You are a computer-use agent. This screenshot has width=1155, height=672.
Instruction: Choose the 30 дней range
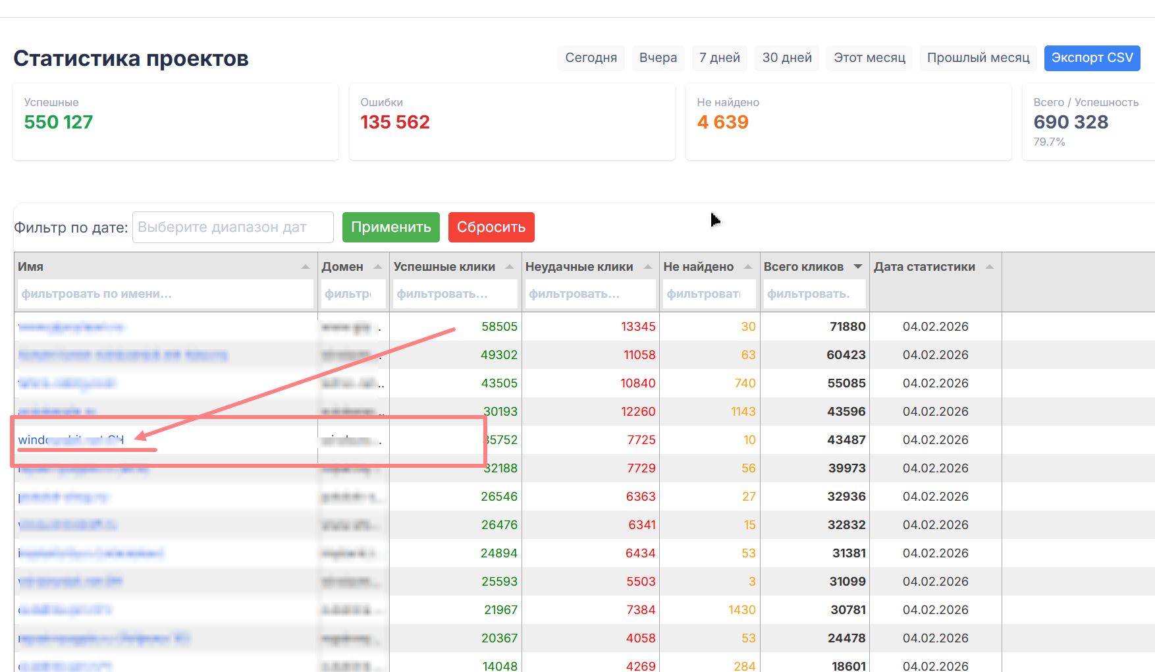pos(786,58)
